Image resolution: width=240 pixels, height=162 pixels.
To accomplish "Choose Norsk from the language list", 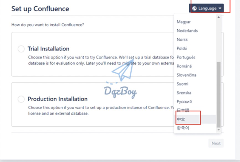I will 195,40.
